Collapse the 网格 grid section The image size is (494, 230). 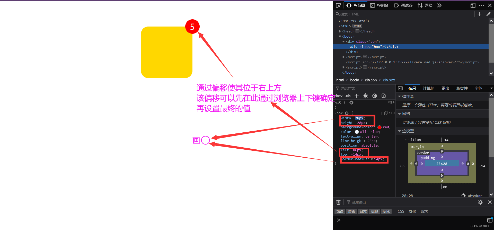tap(399, 114)
